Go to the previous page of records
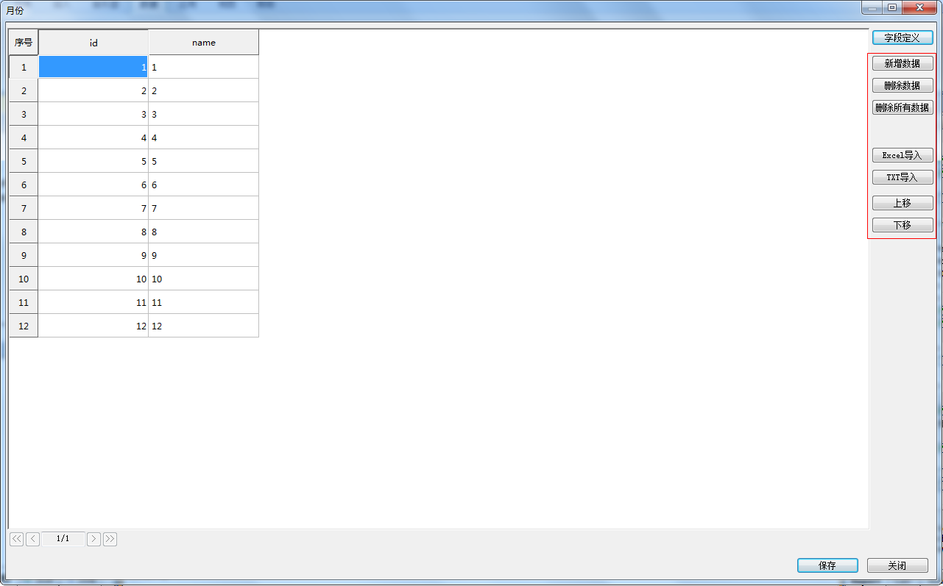This screenshot has width=943, height=586. (x=33, y=539)
